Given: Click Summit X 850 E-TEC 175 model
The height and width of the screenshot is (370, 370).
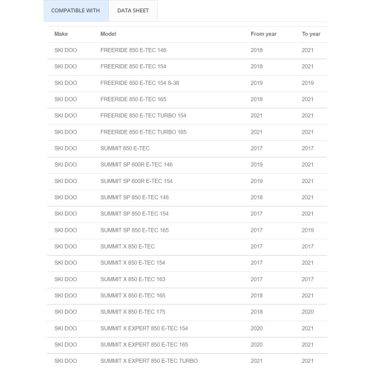Looking at the screenshot, I should [132, 312].
